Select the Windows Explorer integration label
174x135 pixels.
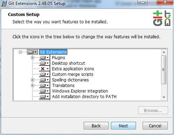pyautogui.click(x=80, y=91)
